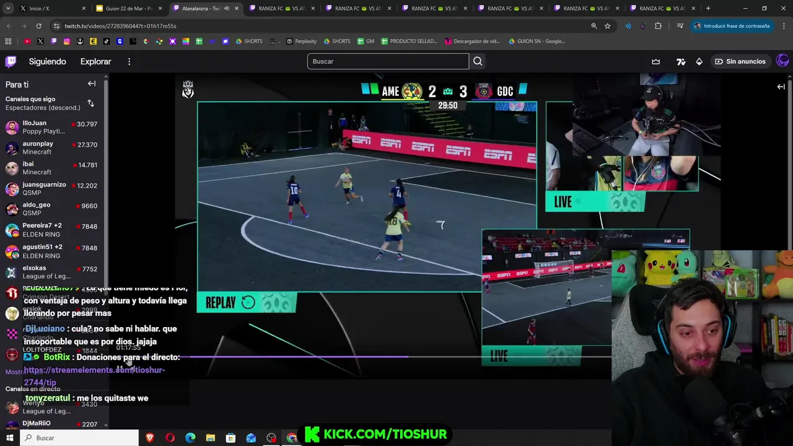Open the Prime loot crown icon
The image size is (793, 446).
click(656, 61)
